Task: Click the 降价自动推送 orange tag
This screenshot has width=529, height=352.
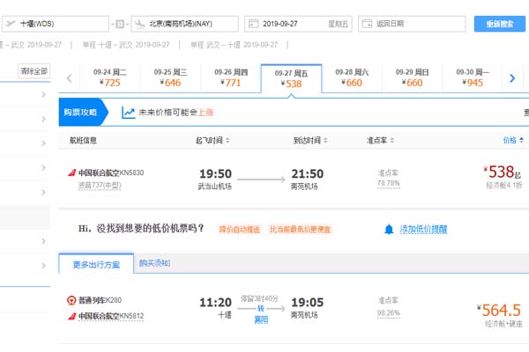Action: point(240,230)
